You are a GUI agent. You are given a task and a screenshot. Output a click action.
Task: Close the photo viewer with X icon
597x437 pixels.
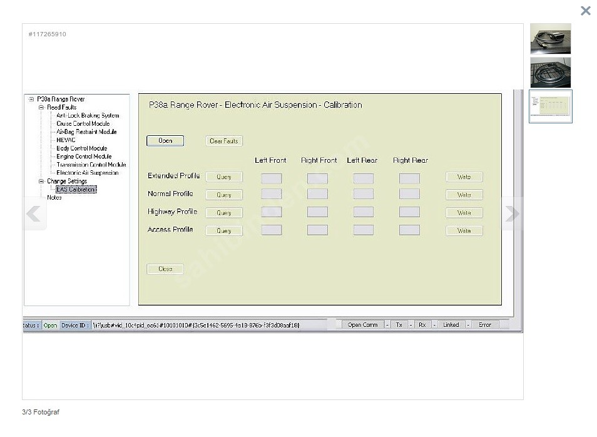click(585, 11)
